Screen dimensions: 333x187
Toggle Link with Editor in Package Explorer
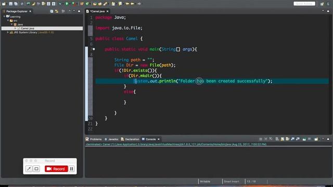coord(57,11)
